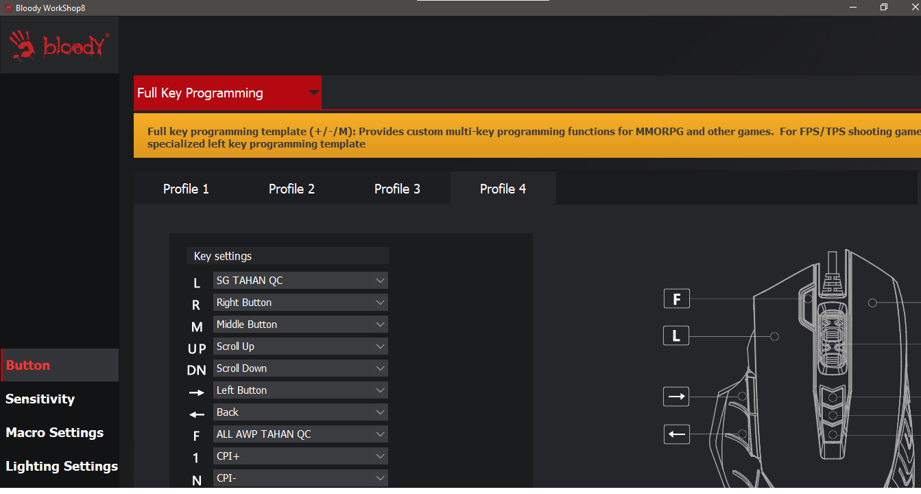Click the orange Full key programming description banner

click(x=527, y=137)
